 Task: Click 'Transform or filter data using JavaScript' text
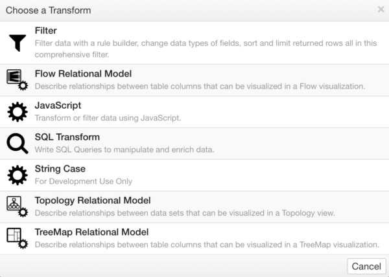[108, 118]
